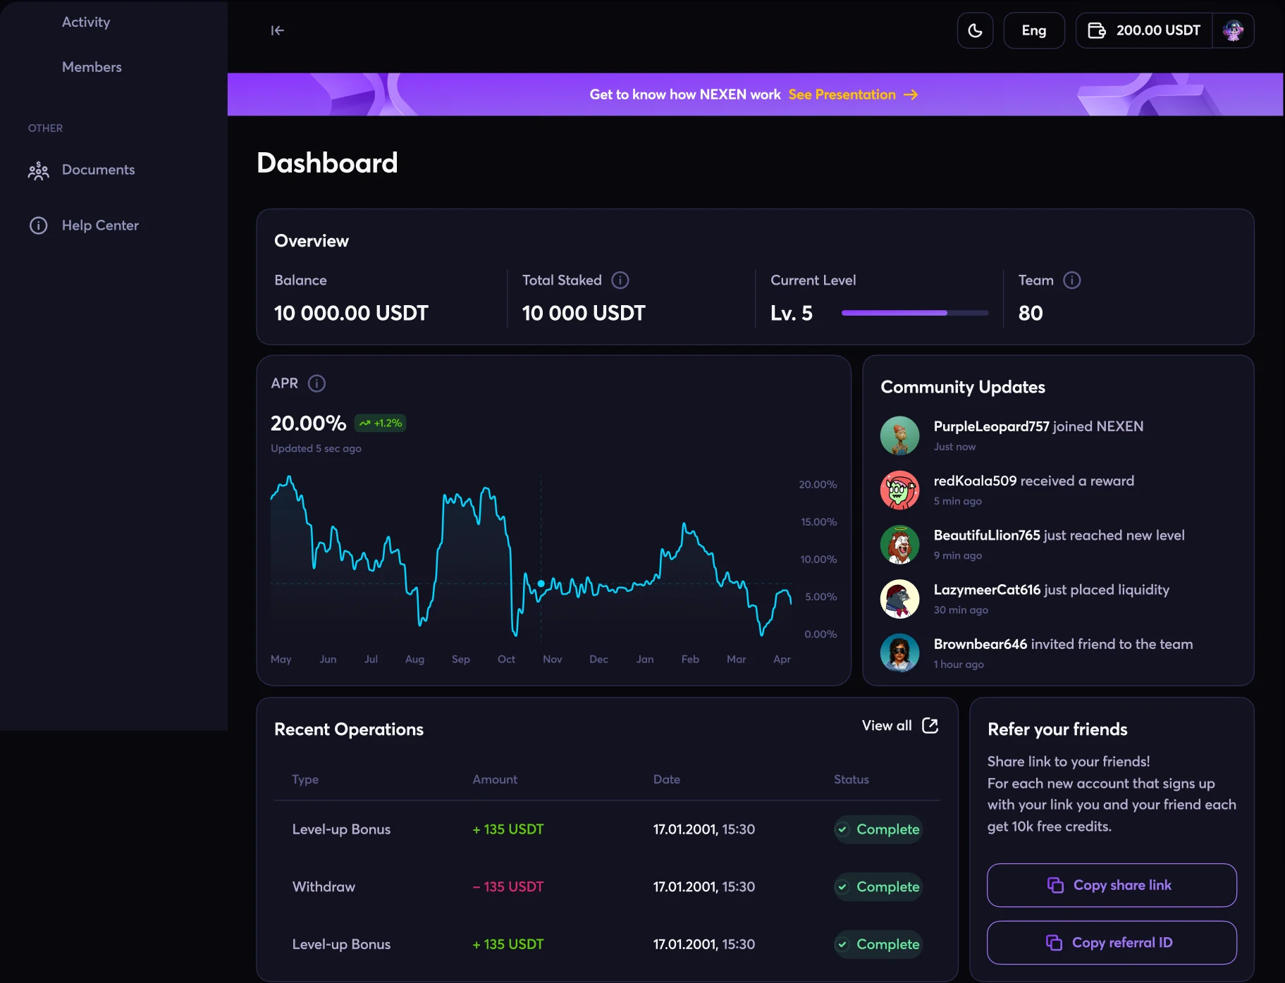Click the +1.2% APR change badge
This screenshot has height=983, width=1285.
[x=380, y=423]
